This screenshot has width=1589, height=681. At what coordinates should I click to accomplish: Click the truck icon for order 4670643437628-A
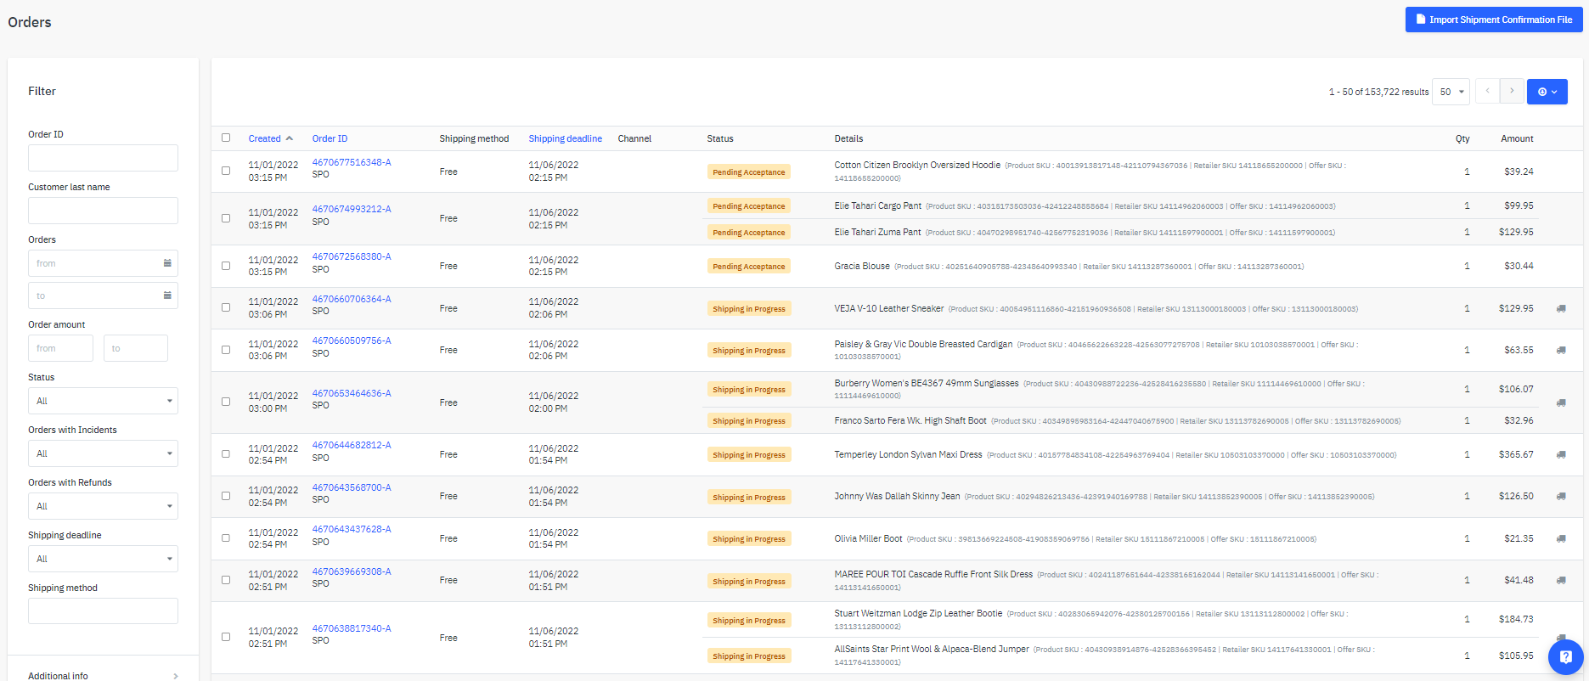1561,538
